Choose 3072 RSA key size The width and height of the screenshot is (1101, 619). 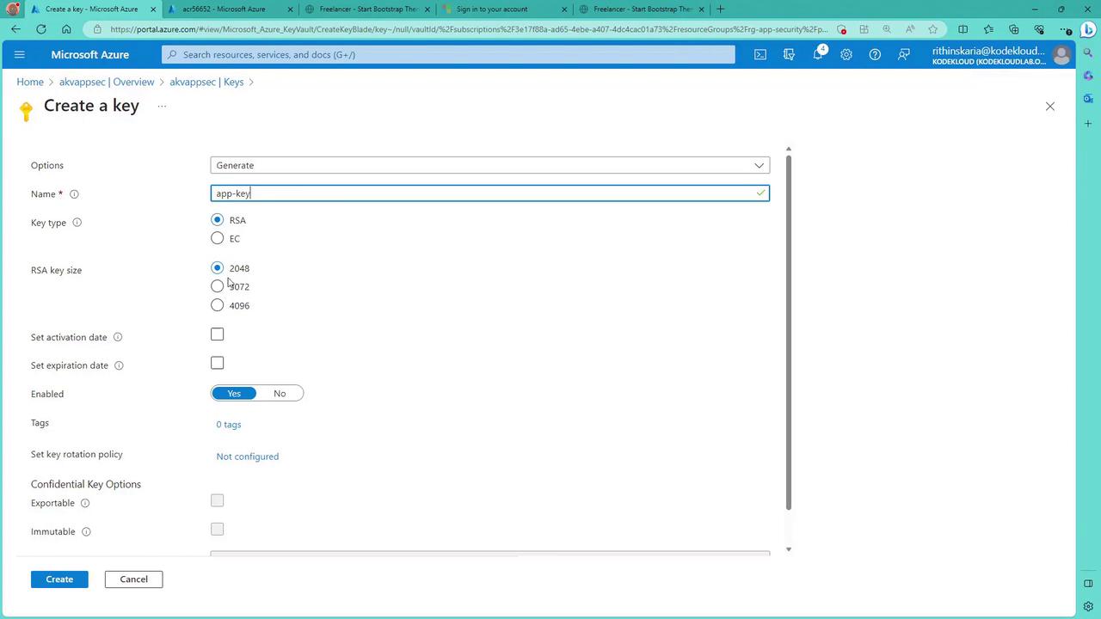click(x=218, y=286)
